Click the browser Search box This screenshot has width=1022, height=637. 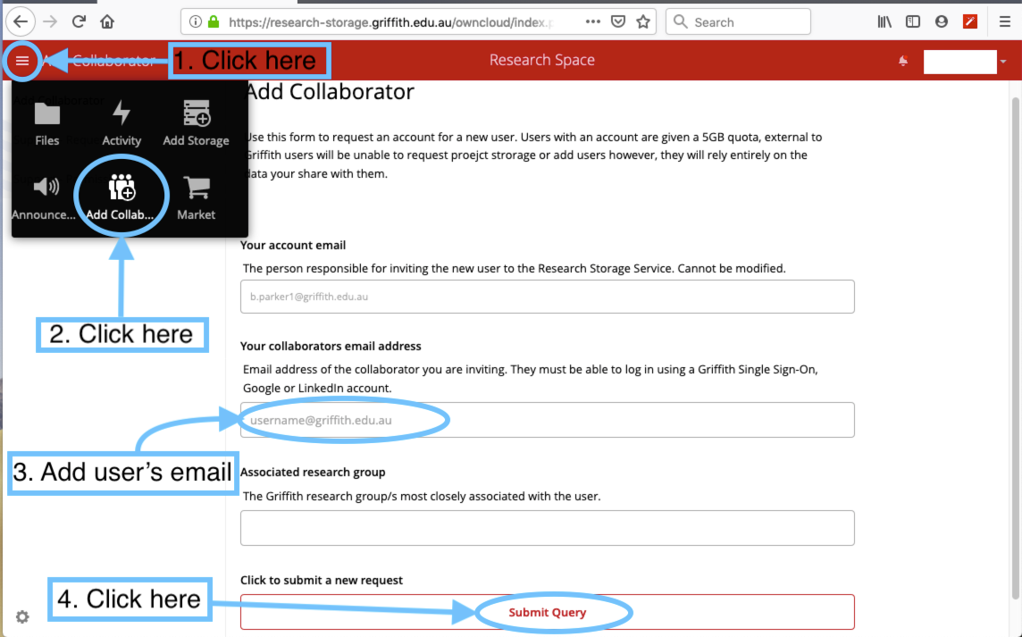tap(738, 21)
